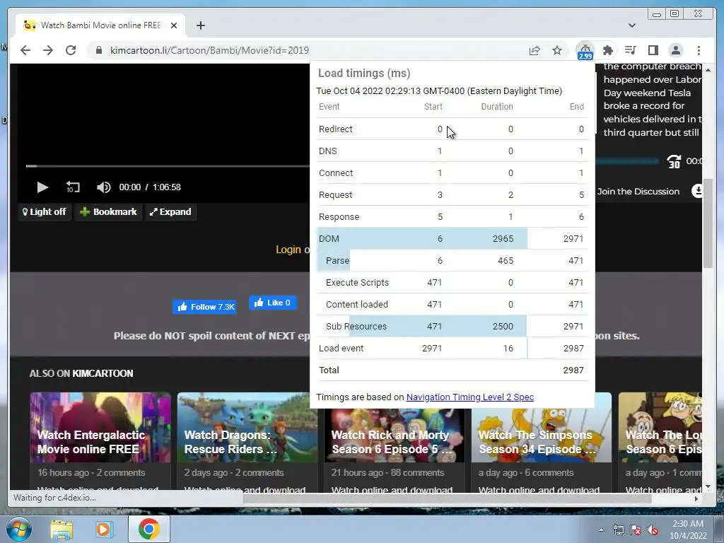
Task: Click the DOM row in load timings
Action: click(452, 239)
